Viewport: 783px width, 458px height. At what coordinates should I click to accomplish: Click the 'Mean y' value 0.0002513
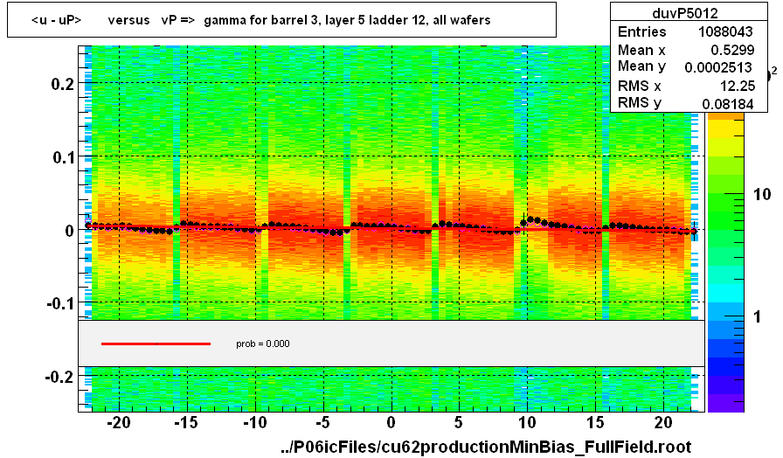pos(718,67)
